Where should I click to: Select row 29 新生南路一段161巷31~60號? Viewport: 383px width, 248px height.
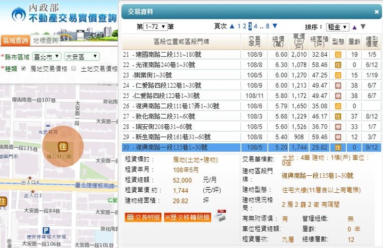(251, 137)
